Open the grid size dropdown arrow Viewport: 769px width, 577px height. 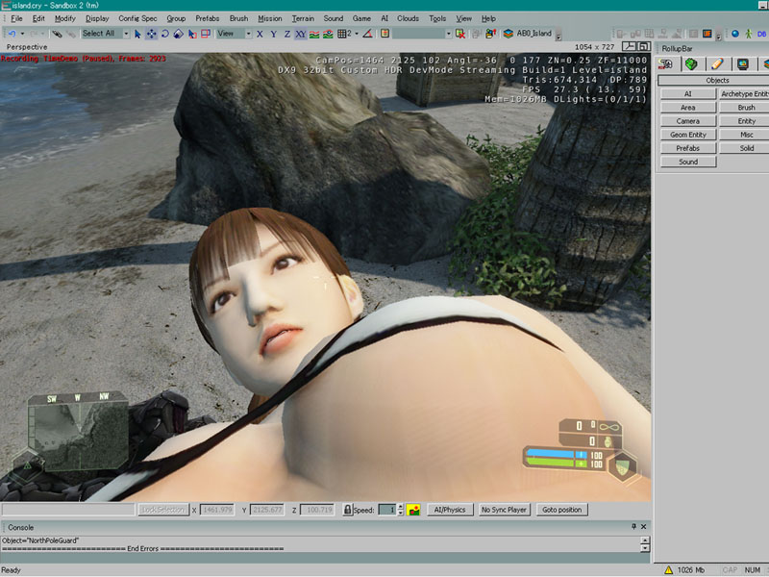click(x=357, y=34)
